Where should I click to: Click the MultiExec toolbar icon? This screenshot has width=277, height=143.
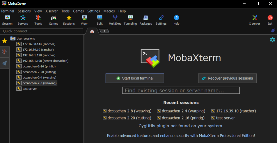coord(115,20)
